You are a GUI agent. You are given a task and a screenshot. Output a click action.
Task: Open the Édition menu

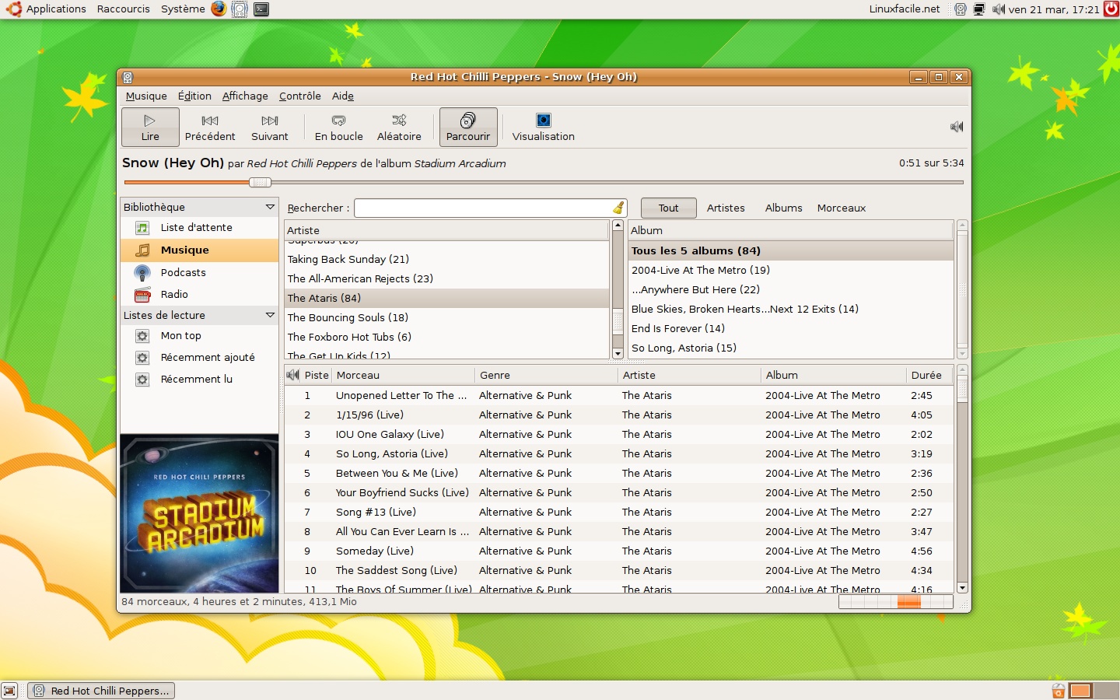click(194, 96)
